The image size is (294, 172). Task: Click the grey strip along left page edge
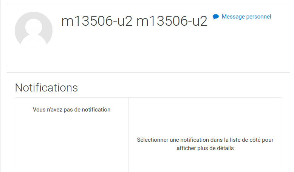tap(0, 86)
